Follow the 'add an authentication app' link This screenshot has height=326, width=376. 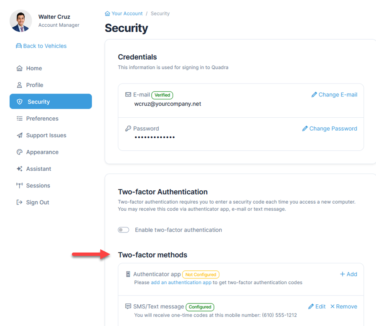(x=181, y=283)
